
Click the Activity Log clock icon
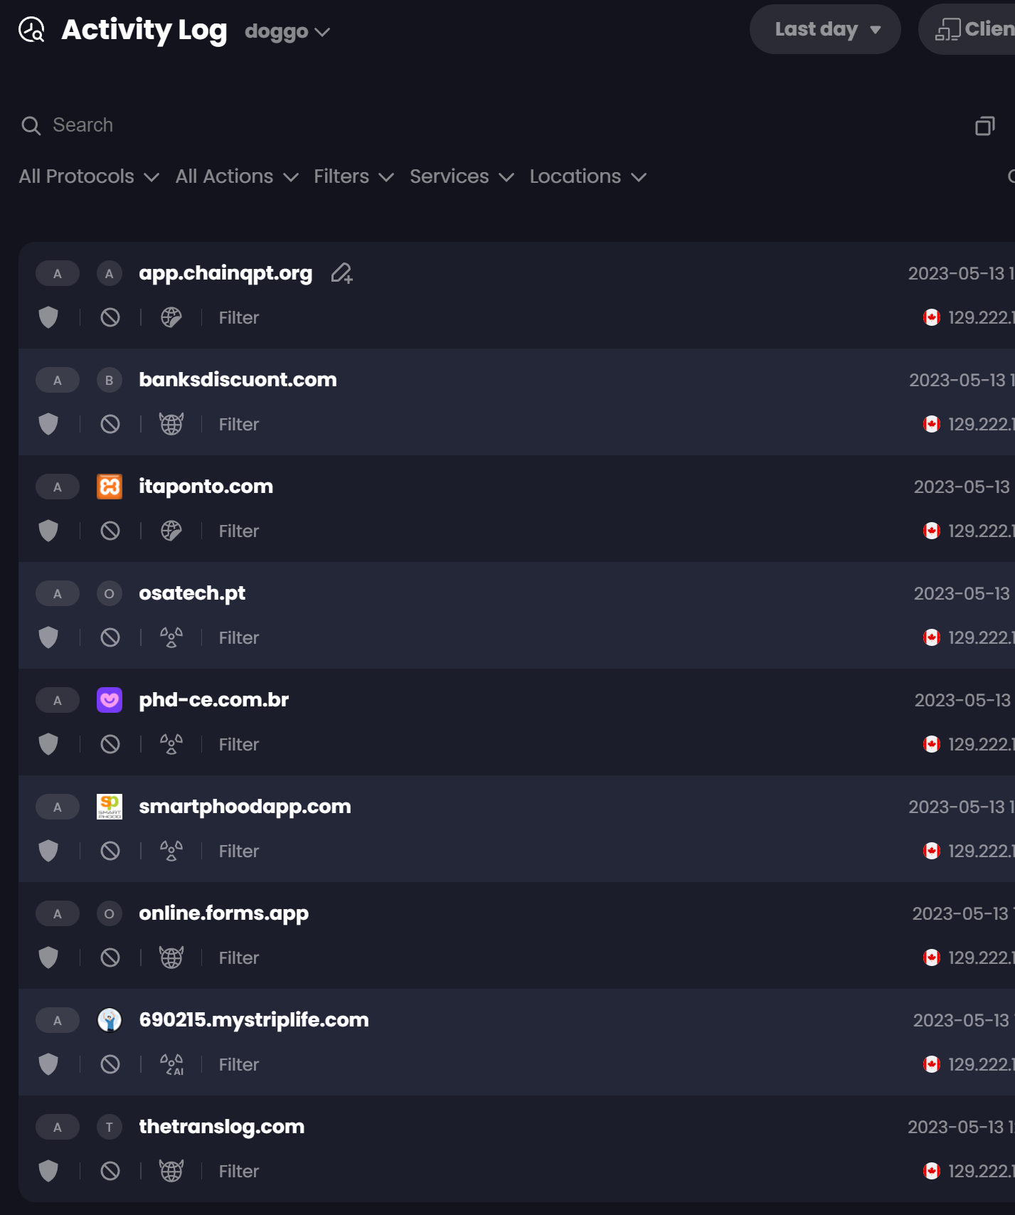coord(32,30)
